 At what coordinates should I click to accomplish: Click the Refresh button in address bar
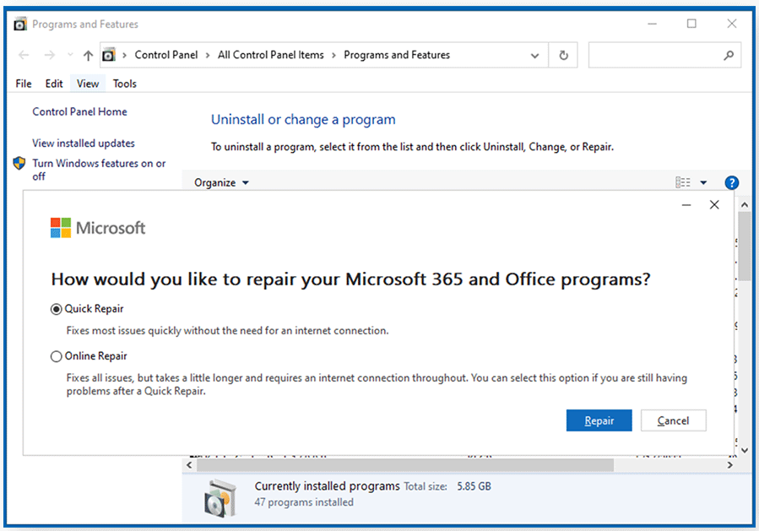(563, 56)
